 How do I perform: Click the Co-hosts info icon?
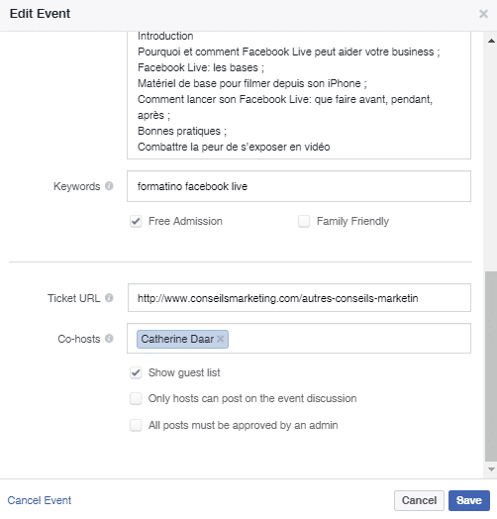[x=109, y=339]
